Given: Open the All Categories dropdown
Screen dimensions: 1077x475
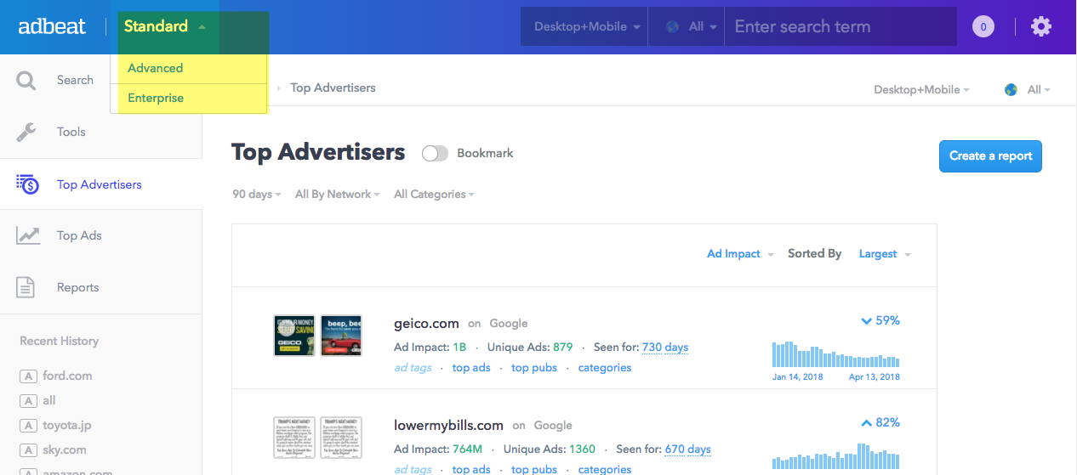Looking at the screenshot, I should pyautogui.click(x=434, y=195).
